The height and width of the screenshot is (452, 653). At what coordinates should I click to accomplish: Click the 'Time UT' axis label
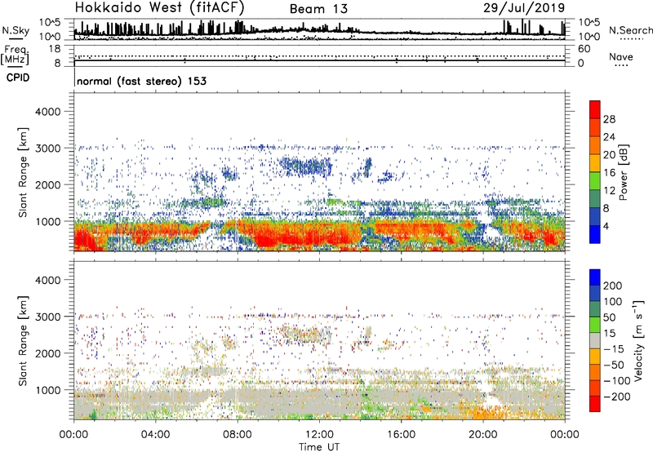(319, 447)
